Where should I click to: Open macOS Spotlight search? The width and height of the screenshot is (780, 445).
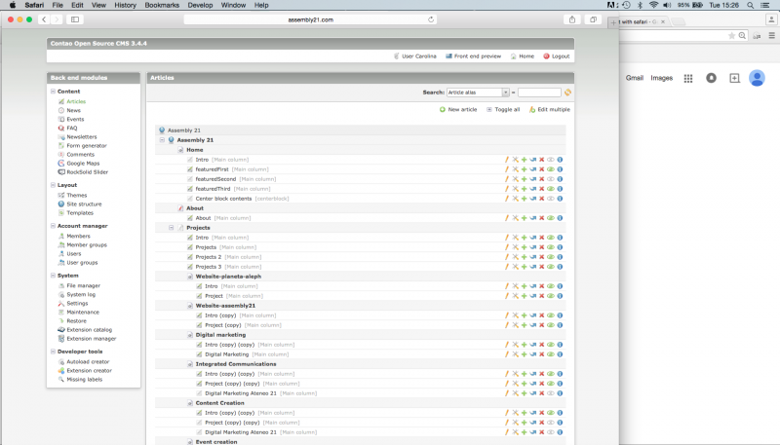tap(750, 5)
